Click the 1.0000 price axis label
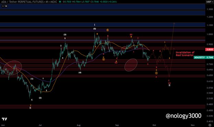Screen dimensions: 214x127 tap(210, 34)
